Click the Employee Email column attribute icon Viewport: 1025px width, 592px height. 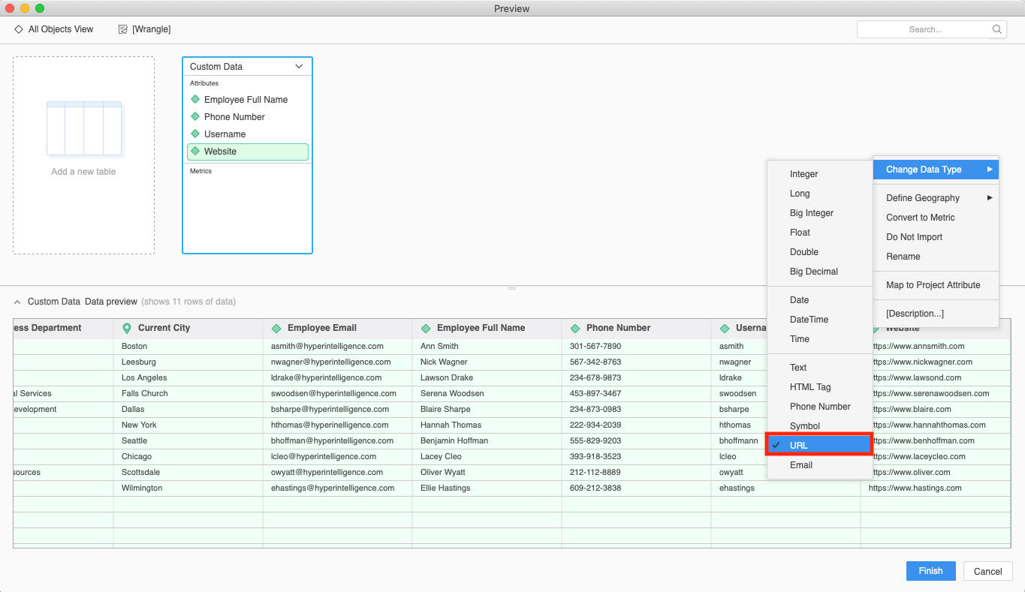276,328
